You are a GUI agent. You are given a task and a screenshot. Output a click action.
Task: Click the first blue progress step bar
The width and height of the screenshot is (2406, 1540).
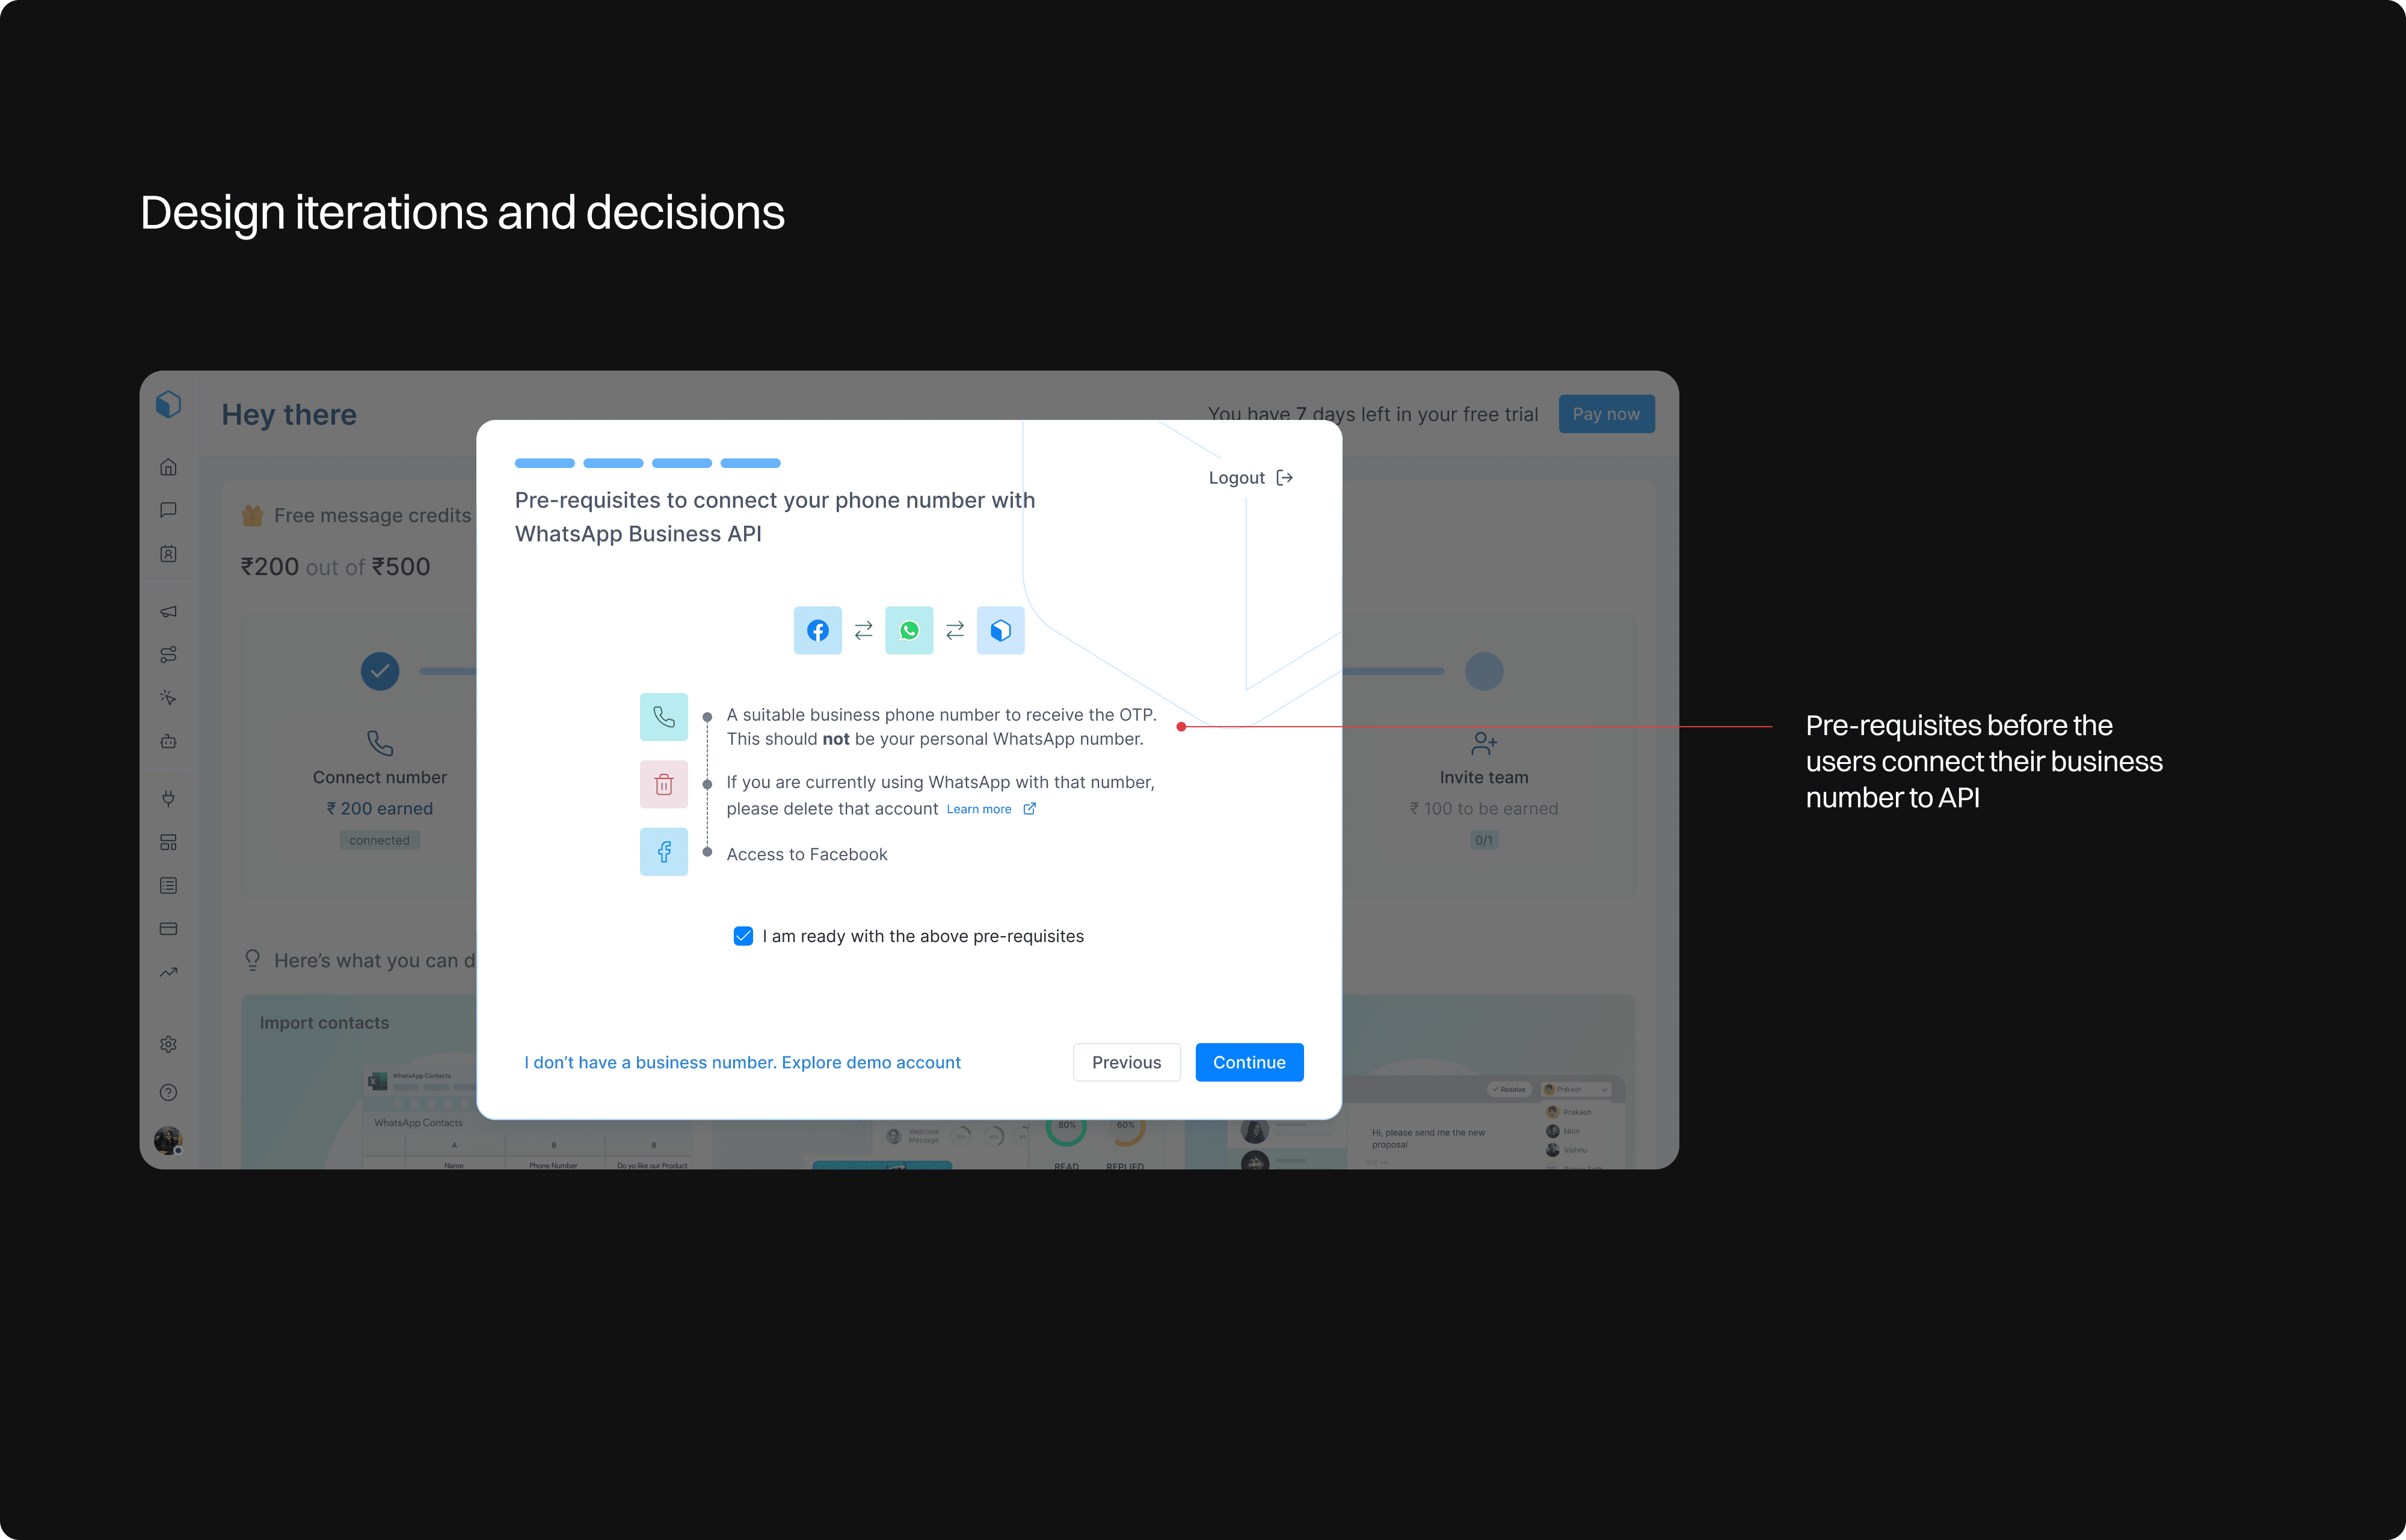click(545, 463)
